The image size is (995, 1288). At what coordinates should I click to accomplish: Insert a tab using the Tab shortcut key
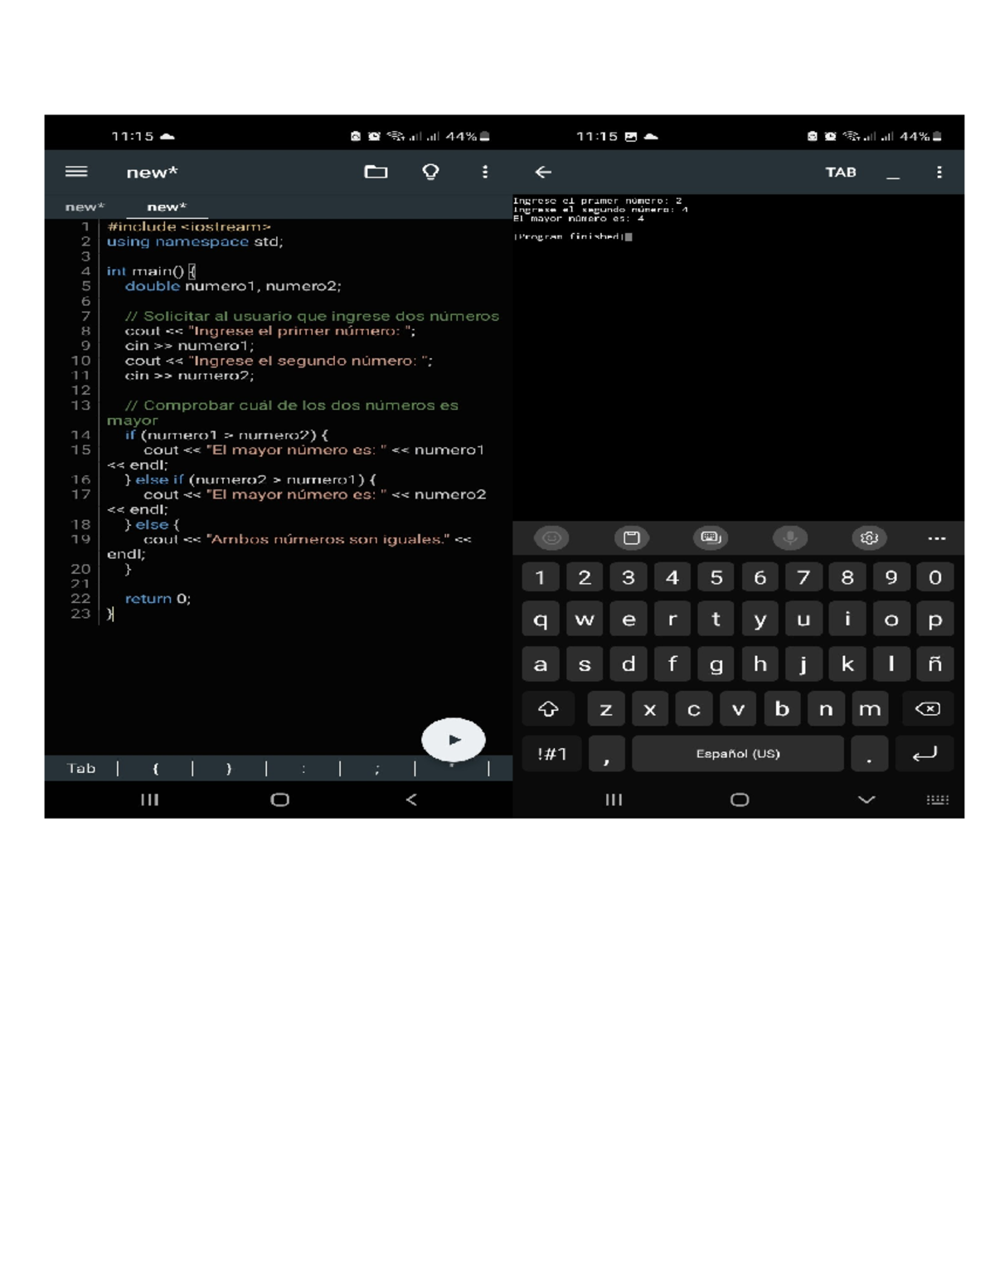point(81,768)
